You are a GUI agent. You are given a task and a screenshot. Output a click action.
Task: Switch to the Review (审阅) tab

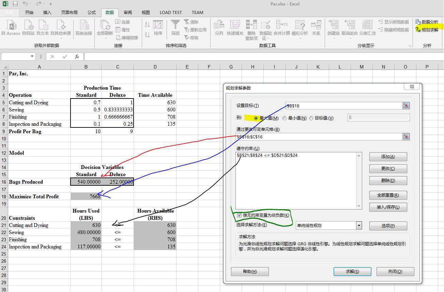point(128,13)
